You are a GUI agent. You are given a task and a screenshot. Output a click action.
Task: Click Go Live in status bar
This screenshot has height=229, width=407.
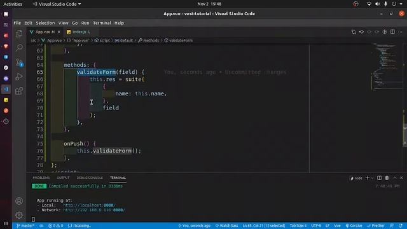(354, 226)
